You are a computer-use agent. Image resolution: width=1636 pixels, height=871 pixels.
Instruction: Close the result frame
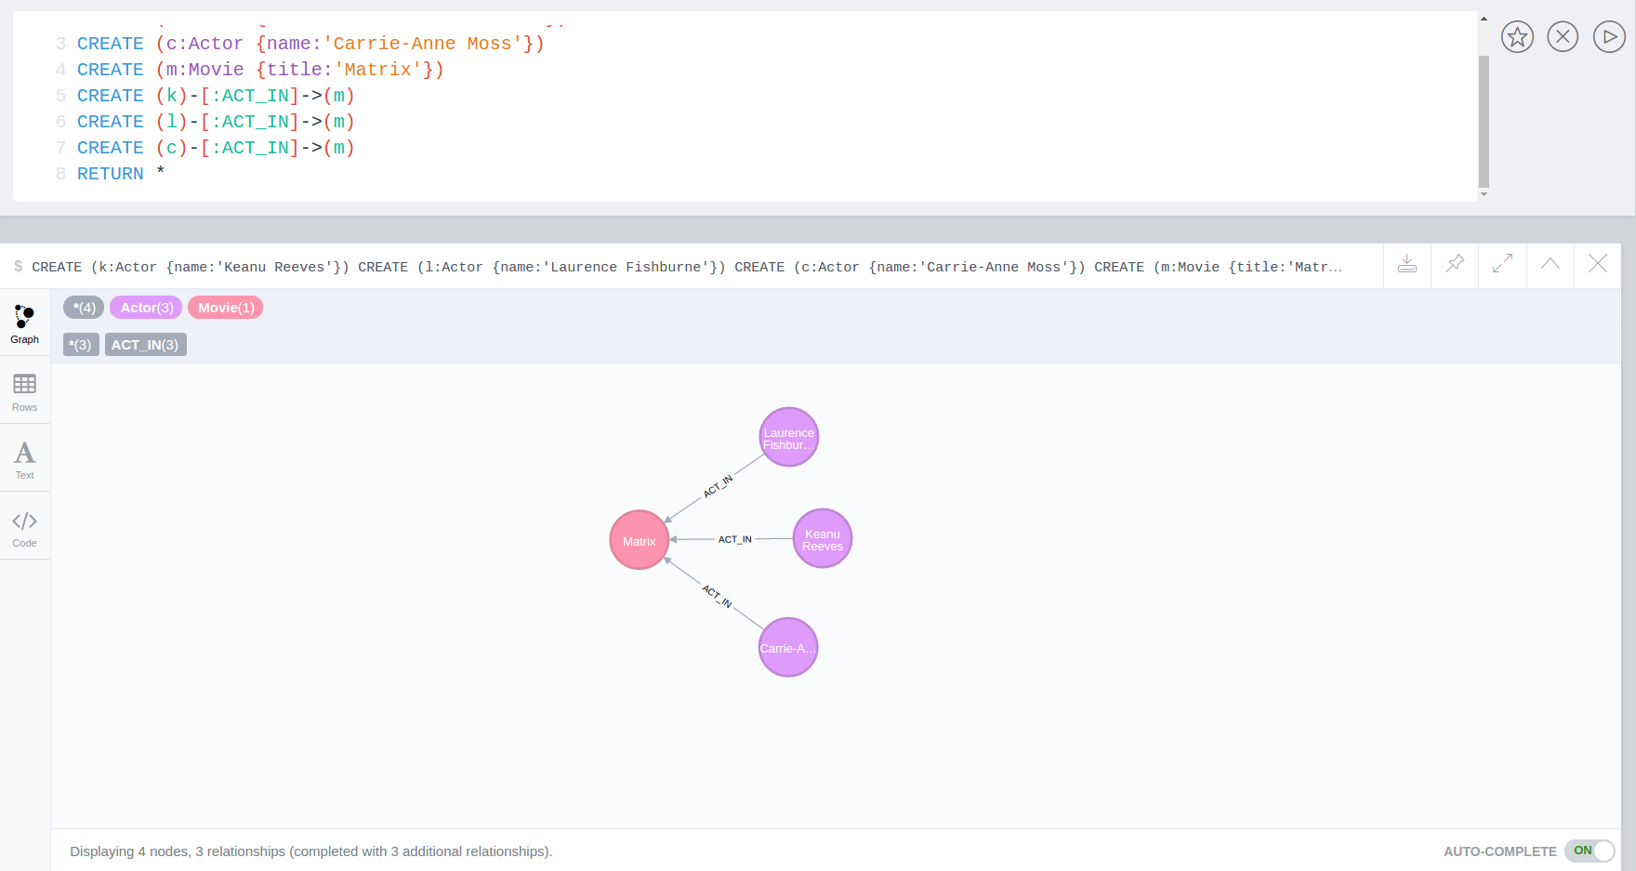1597,264
